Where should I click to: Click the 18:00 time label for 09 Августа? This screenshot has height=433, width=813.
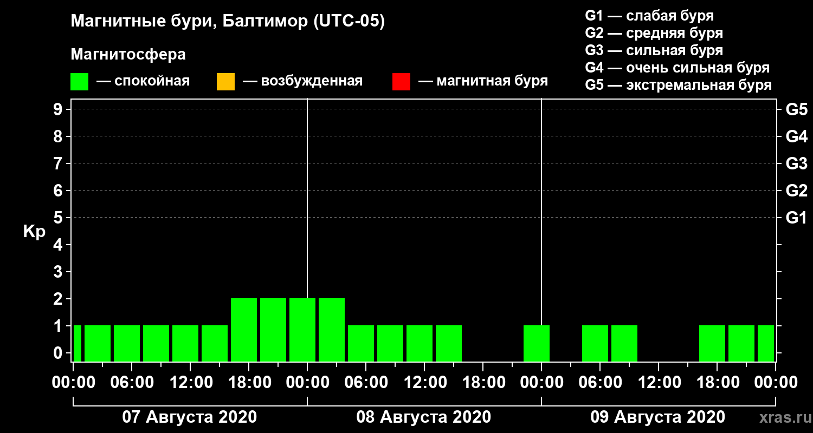[x=717, y=382]
